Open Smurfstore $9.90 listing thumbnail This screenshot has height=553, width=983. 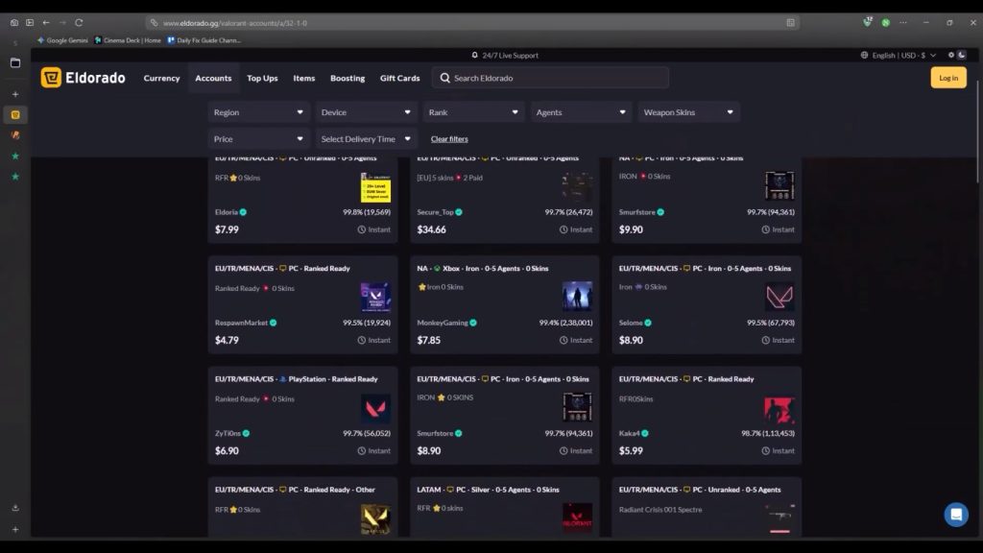click(x=779, y=186)
